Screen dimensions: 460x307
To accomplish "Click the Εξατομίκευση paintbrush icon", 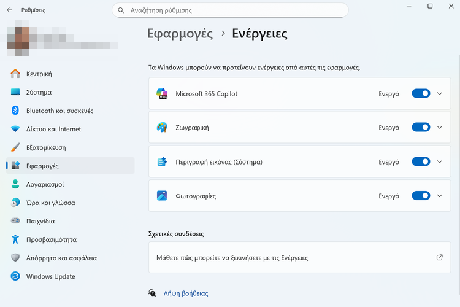I will 15,147.
